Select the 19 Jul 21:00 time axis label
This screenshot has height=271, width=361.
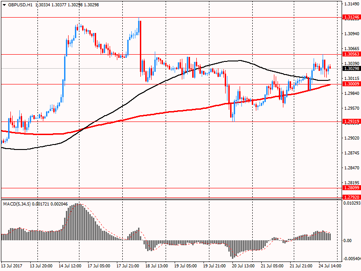tap(214, 266)
